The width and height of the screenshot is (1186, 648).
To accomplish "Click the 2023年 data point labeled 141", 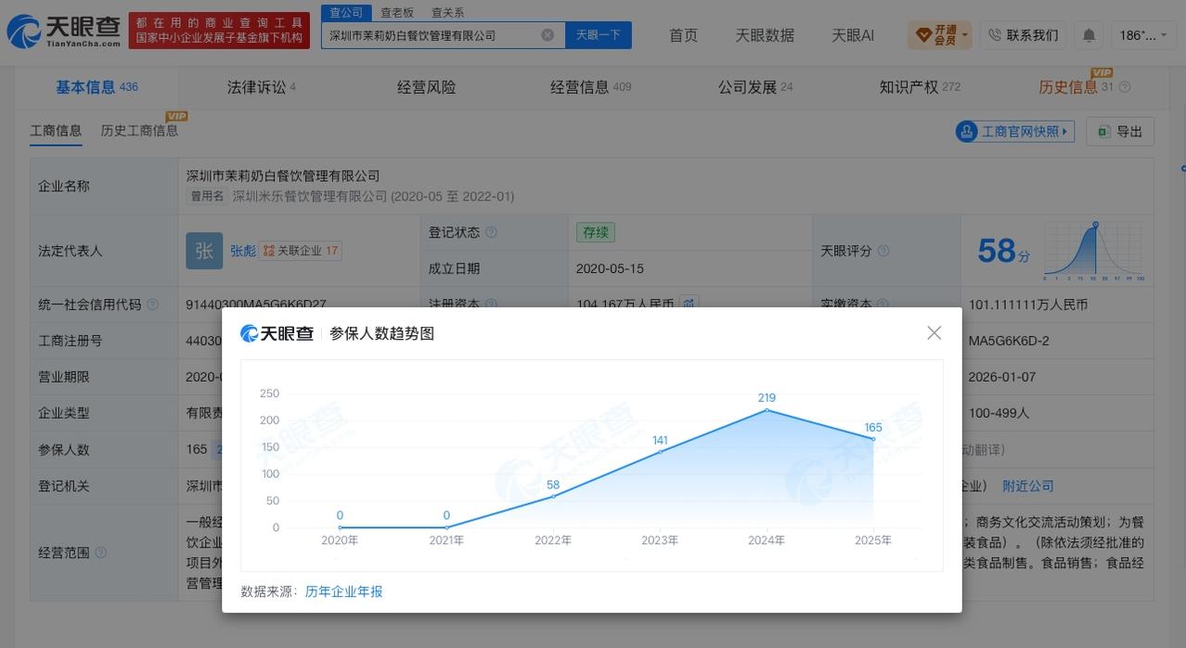I will [660, 451].
